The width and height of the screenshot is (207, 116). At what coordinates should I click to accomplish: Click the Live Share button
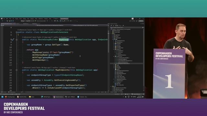coord(133,21)
